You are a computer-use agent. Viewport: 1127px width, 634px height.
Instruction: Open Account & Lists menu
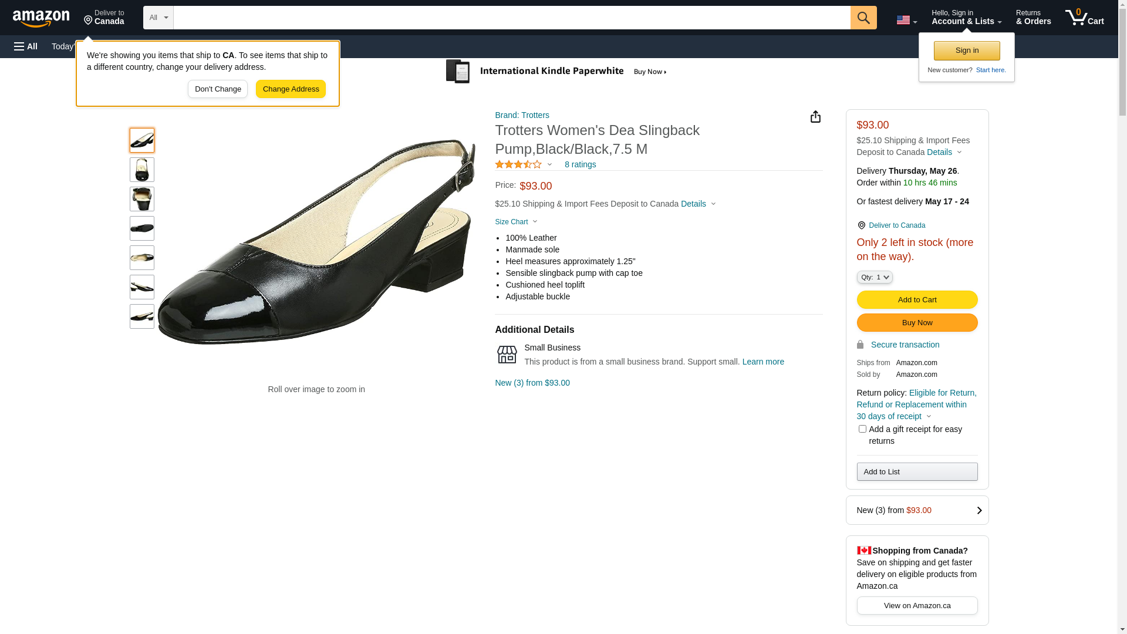point(966,18)
